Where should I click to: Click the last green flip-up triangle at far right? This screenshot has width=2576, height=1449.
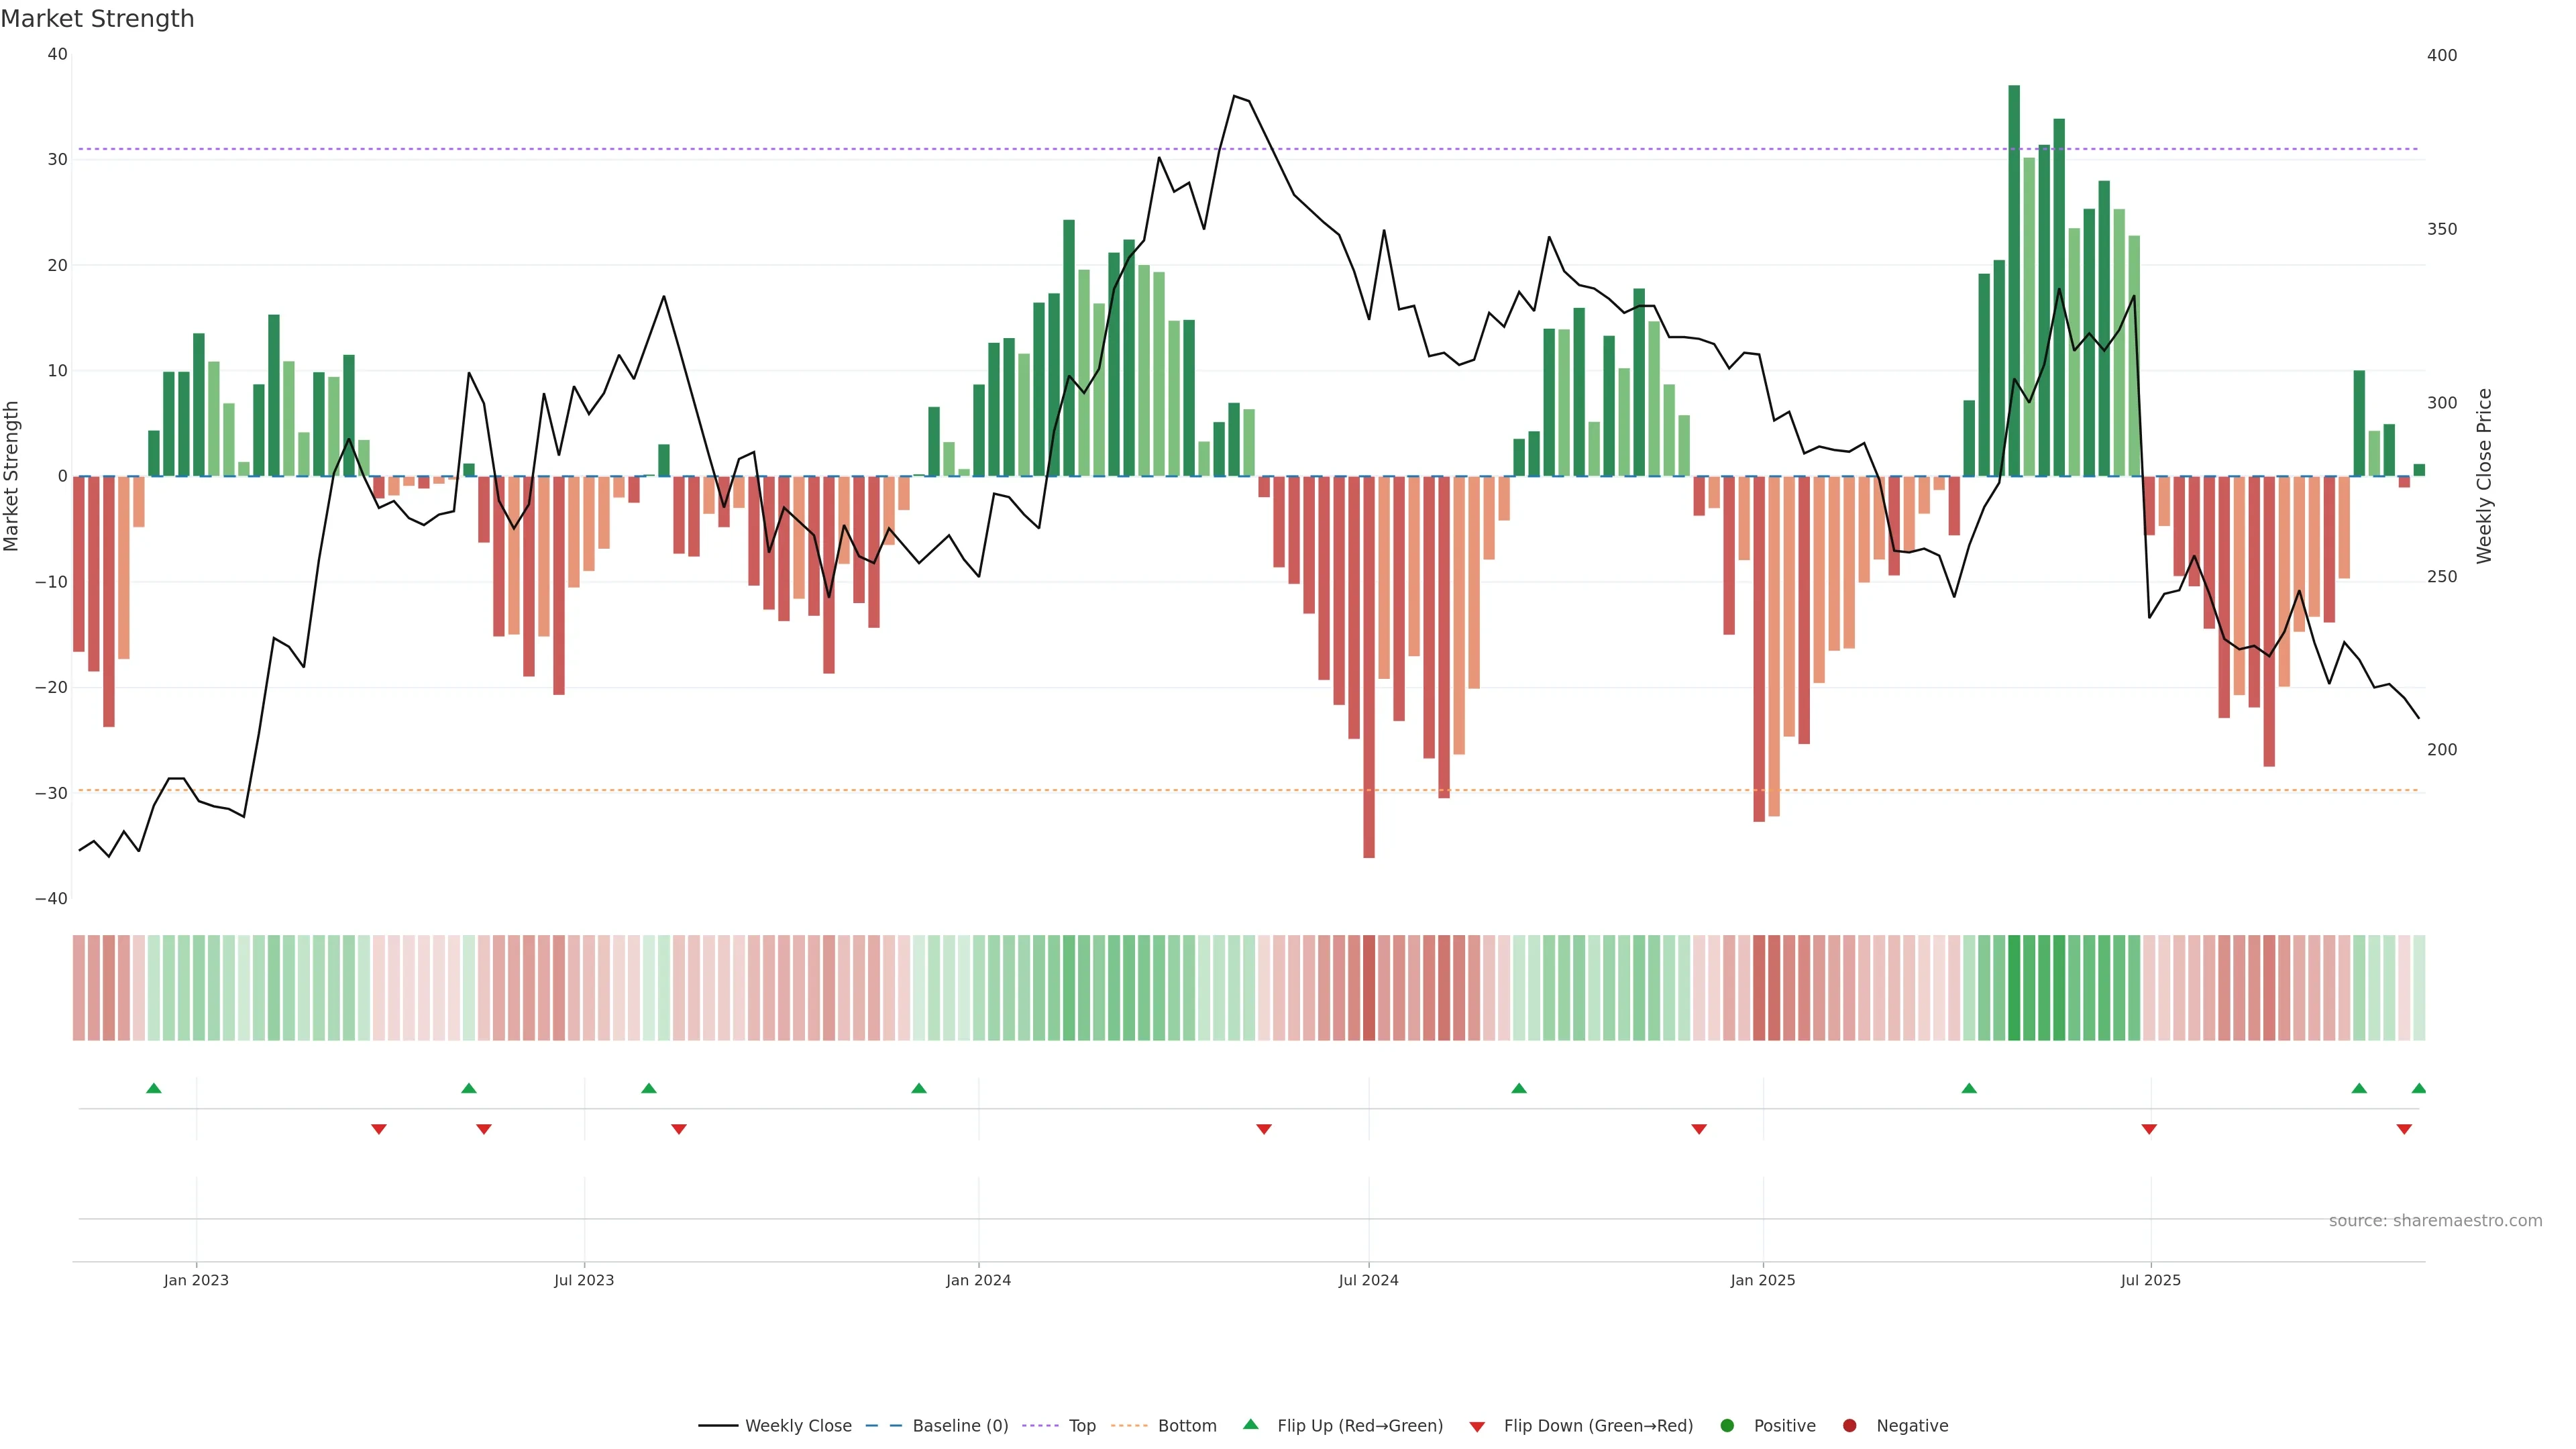click(2418, 1088)
